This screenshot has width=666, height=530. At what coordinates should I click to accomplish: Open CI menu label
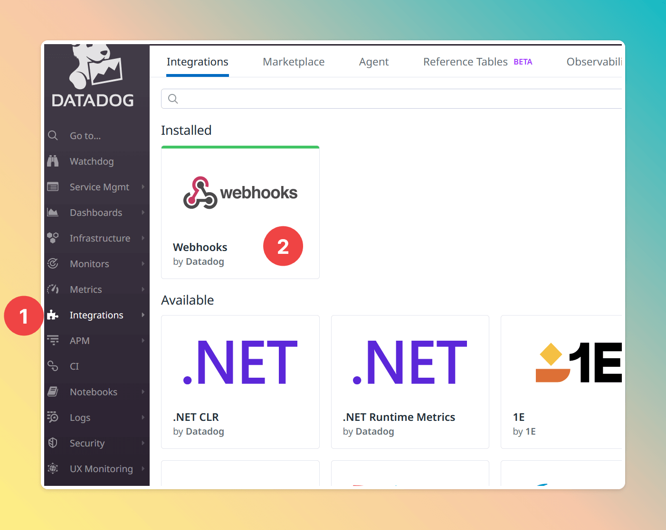pos(75,366)
